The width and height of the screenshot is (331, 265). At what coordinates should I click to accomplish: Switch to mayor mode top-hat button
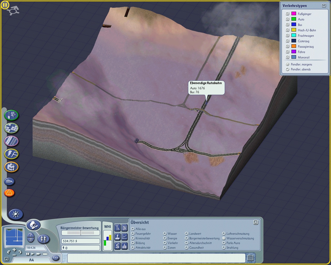[x=33, y=225]
